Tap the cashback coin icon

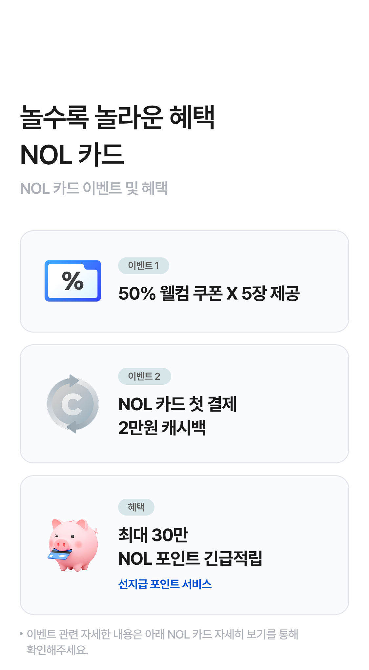pyautogui.click(x=73, y=404)
